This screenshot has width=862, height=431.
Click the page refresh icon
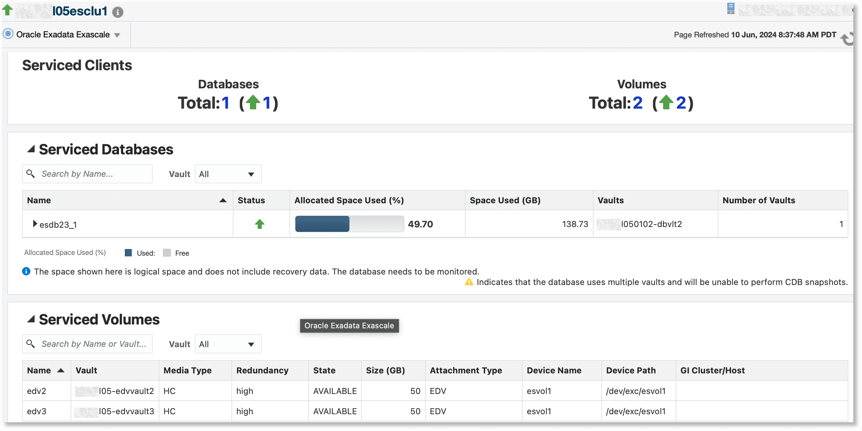(x=847, y=39)
